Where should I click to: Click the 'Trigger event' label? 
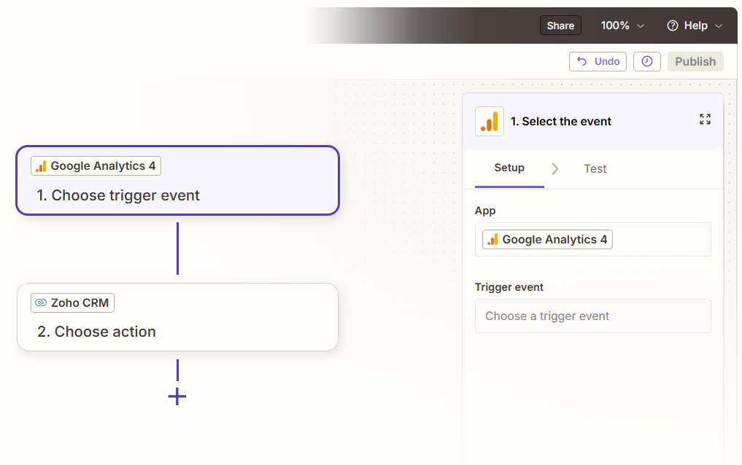click(509, 287)
